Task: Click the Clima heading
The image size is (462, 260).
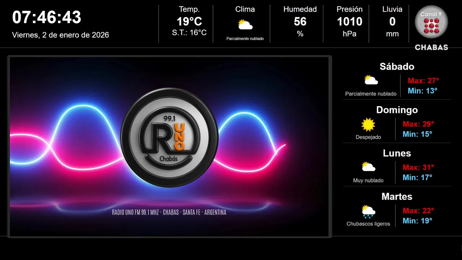Action: (245, 9)
